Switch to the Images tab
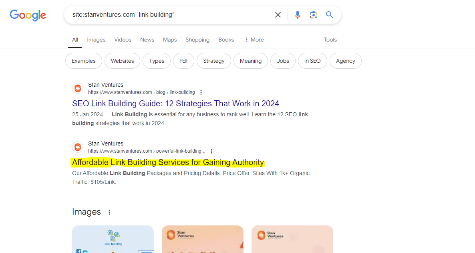 click(x=96, y=40)
